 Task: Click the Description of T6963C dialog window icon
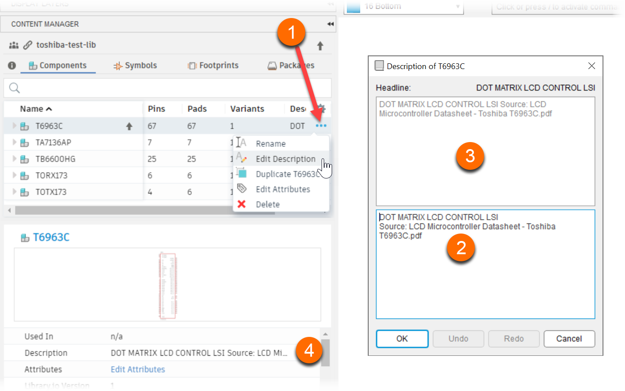pyautogui.click(x=379, y=66)
